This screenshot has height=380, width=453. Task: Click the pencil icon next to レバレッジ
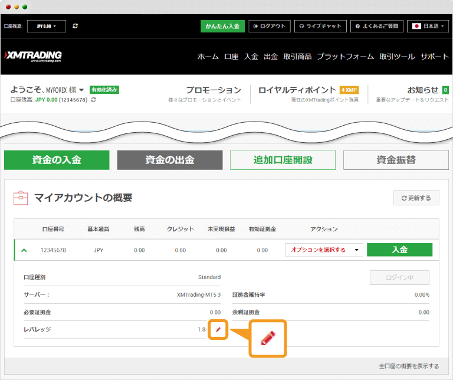click(x=218, y=329)
